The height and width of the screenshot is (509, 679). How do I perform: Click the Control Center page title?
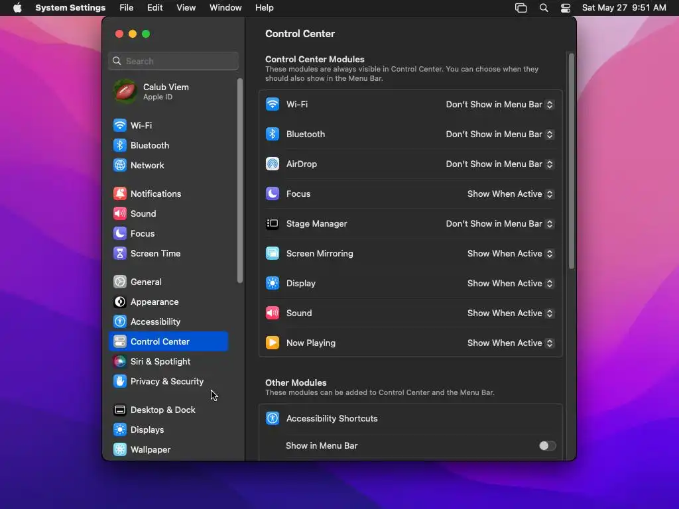coord(300,34)
